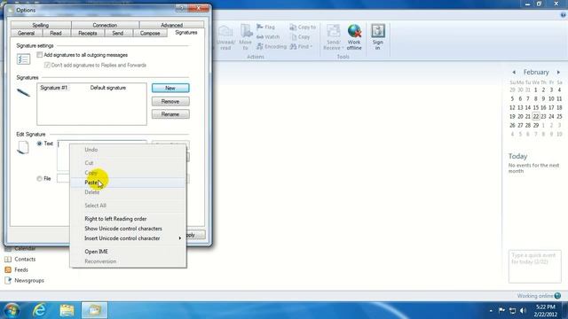Click the Watch toolbar item

point(268,37)
